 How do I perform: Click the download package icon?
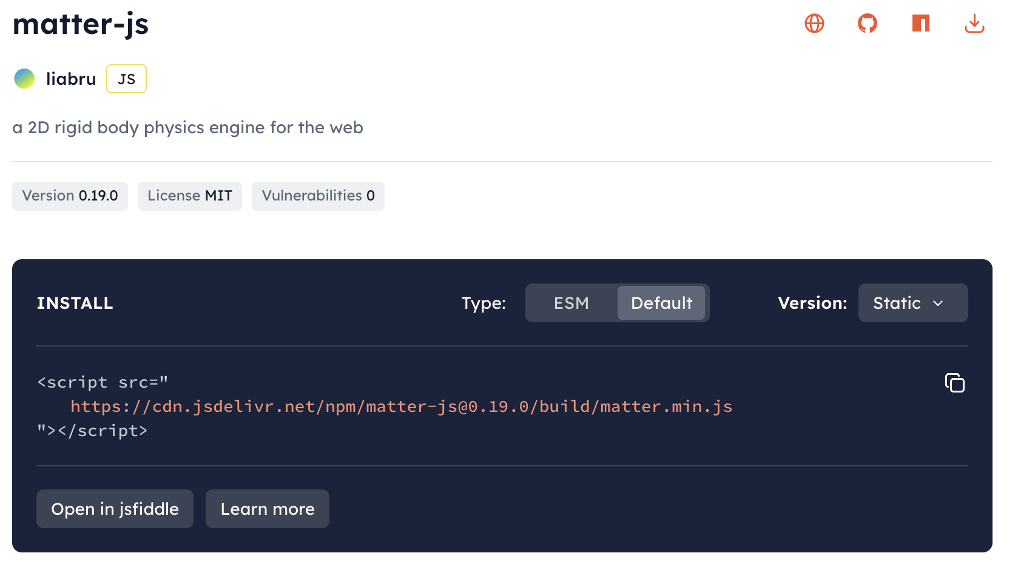coord(974,24)
